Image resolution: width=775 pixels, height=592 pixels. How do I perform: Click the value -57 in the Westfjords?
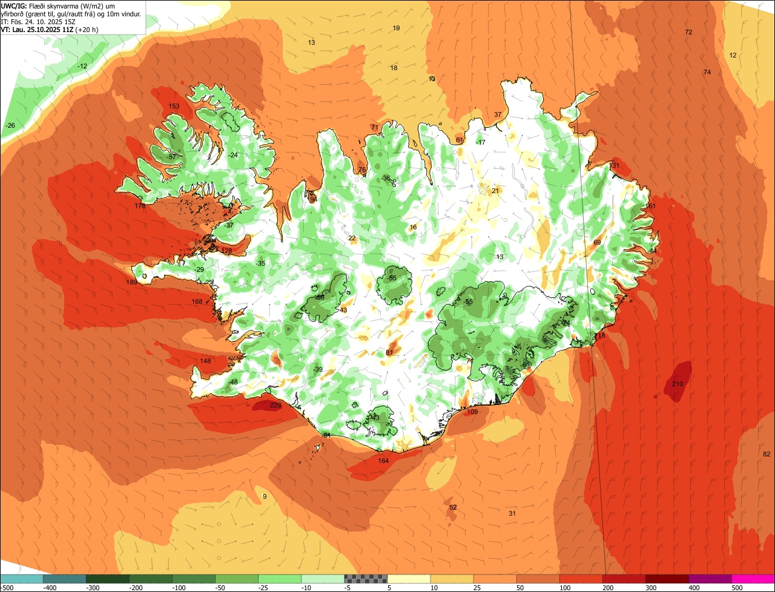pyautogui.click(x=172, y=157)
